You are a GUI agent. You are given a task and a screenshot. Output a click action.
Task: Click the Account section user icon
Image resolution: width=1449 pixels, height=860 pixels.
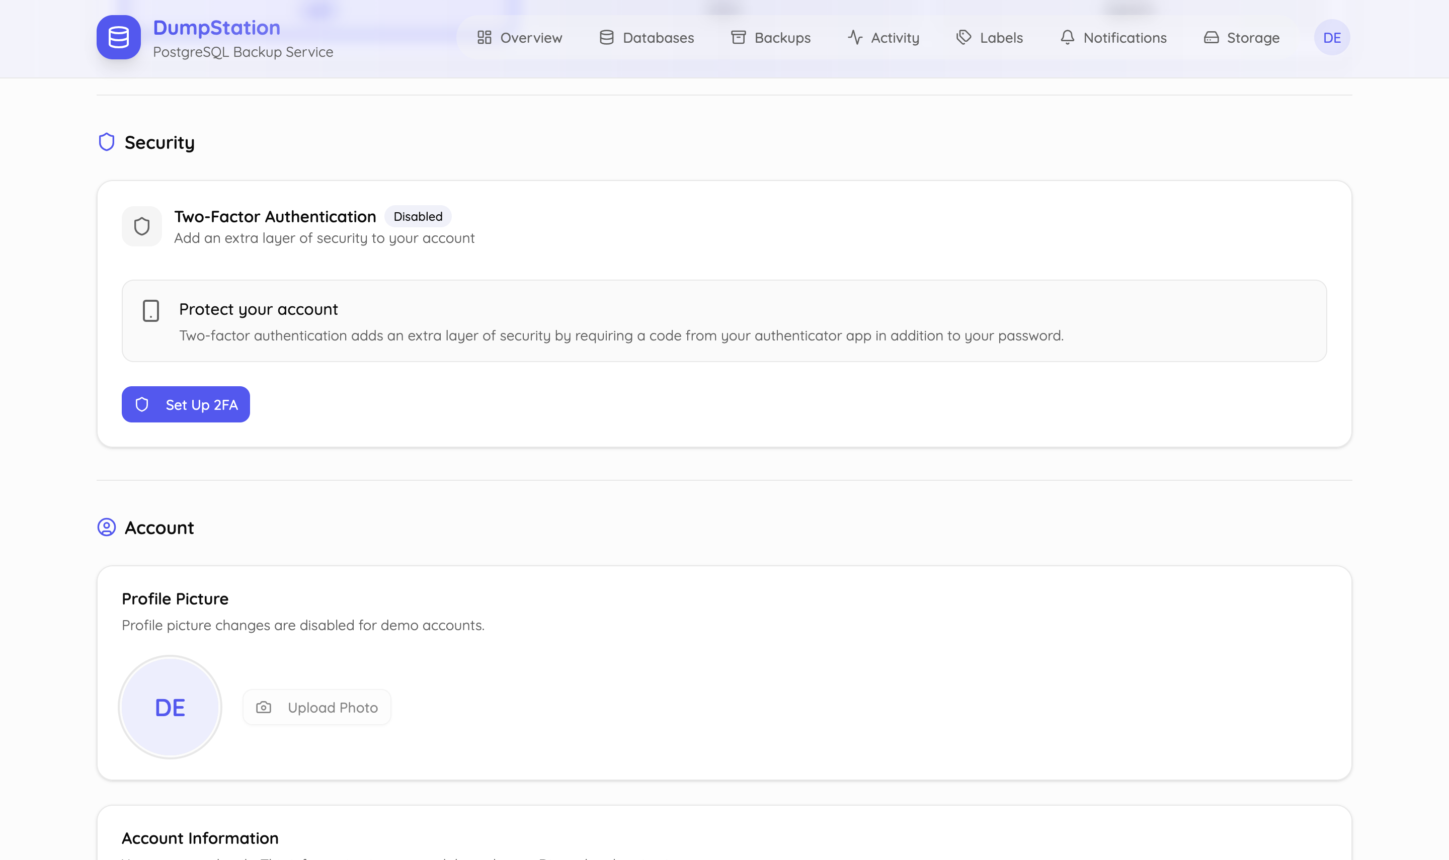[107, 528]
